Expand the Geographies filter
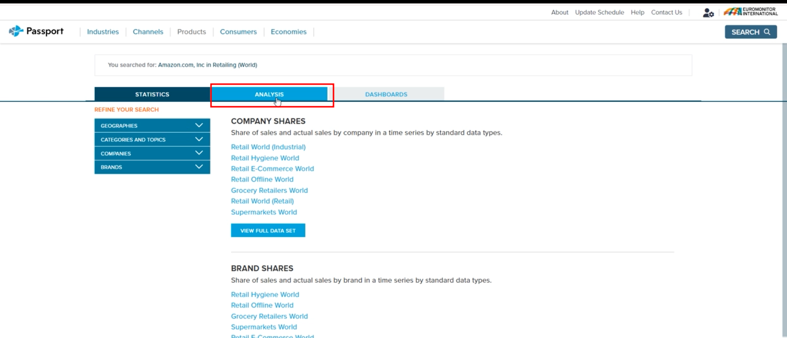Image resolution: width=787 pixels, height=338 pixels. point(152,125)
